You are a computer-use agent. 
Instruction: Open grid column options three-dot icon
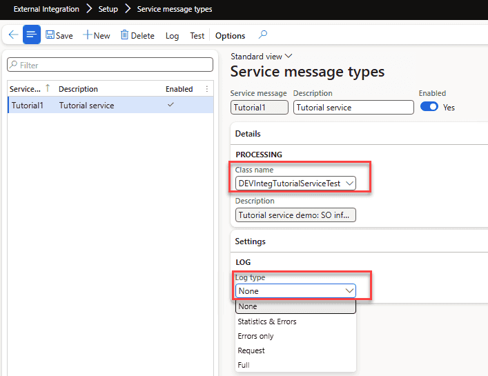click(x=207, y=89)
